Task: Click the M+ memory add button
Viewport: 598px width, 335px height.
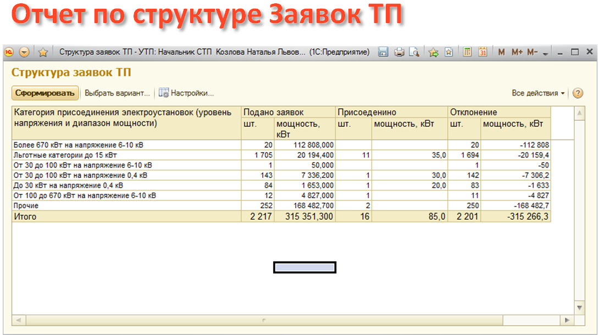Action: pos(517,52)
